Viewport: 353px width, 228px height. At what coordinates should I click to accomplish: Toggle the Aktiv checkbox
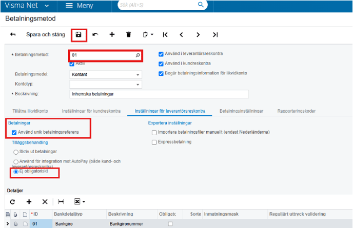coord(72,64)
